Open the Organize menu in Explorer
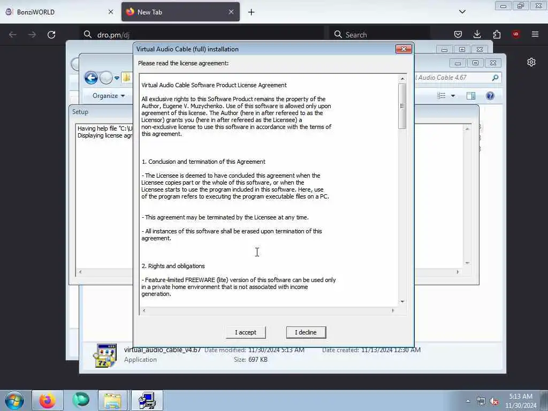The width and height of the screenshot is (548, 411). 108,96
